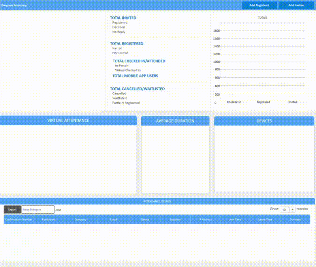Open the Show records count dropdown
The height and width of the screenshot is (267, 316).
(287, 209)
